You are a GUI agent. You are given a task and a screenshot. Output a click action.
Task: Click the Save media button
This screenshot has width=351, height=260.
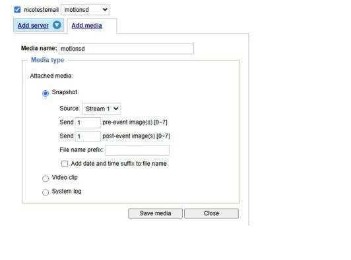[155, 213]
